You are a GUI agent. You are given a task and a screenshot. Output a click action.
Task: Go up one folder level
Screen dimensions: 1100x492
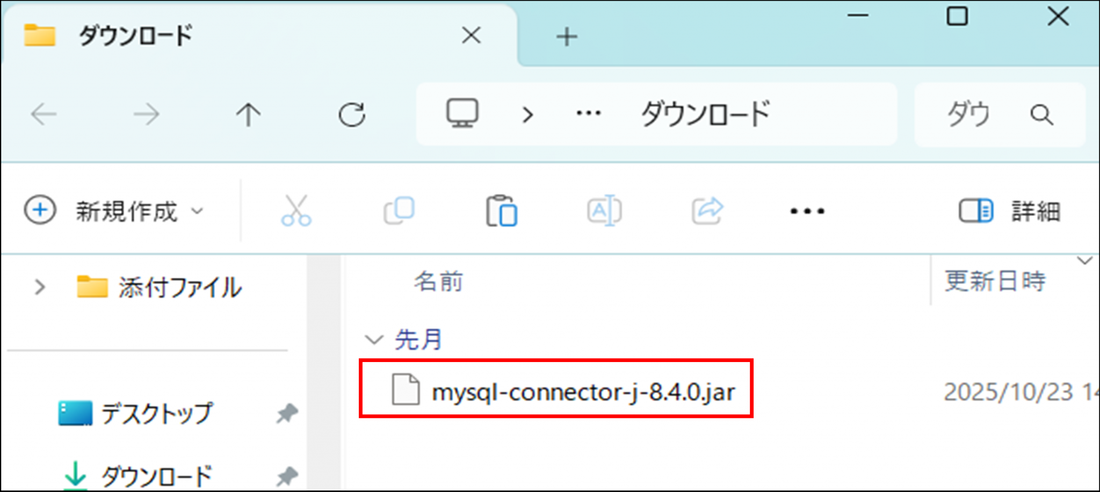[x=248, y=114]
